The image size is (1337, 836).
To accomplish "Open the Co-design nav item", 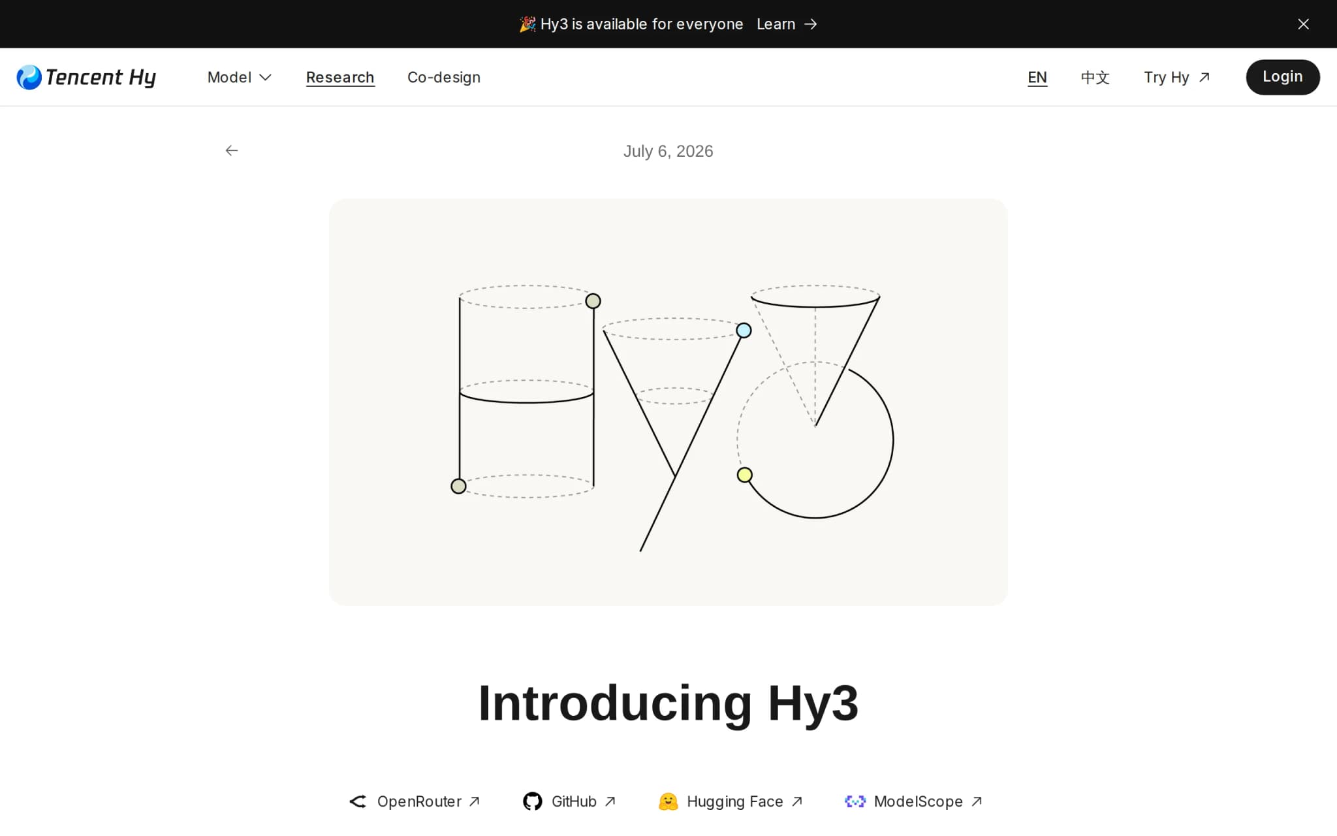I will pyautogui.click(x=444, y=77).
